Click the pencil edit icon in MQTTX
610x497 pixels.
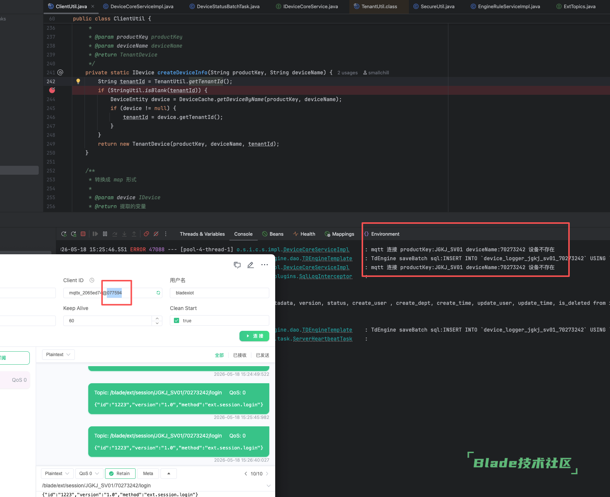click(251, 265)
